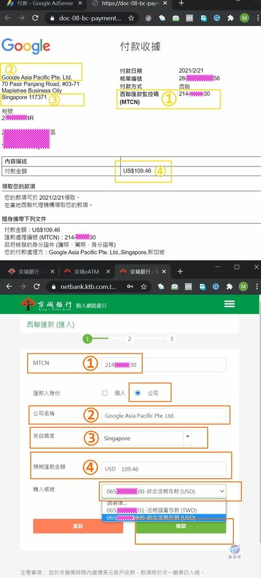The width and height of the screenshot is (261, 578).
Task: Open new tab in 京城銀行 window
Action: click(180, 272)
